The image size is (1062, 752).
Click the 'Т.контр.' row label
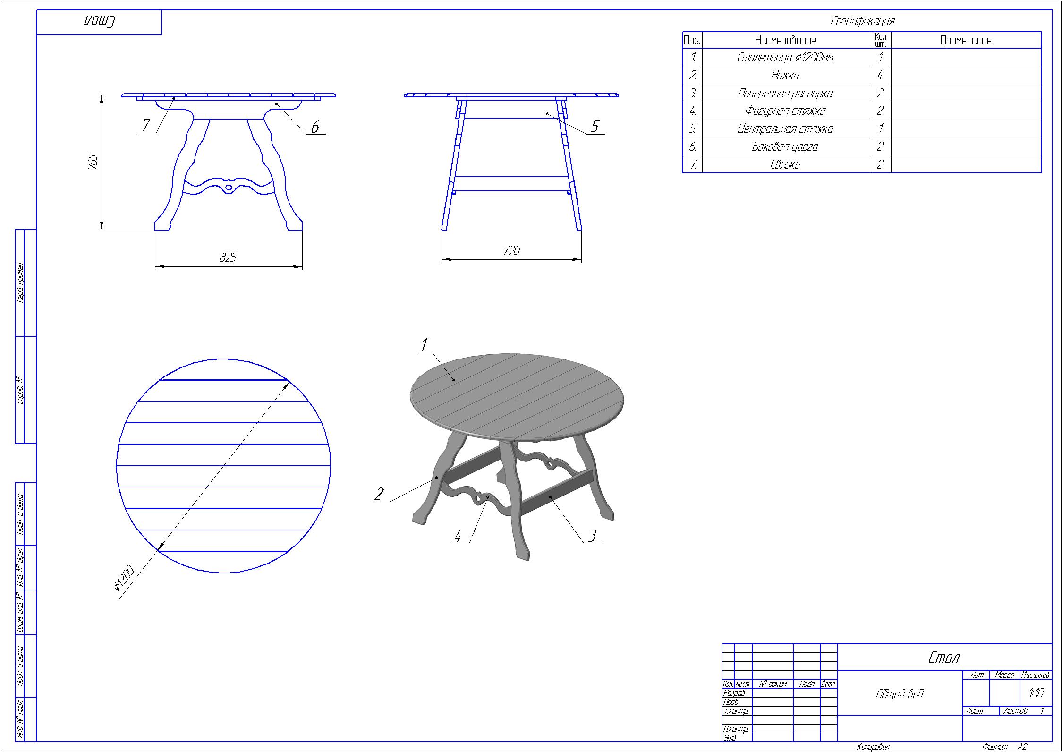tap(735, 711)
